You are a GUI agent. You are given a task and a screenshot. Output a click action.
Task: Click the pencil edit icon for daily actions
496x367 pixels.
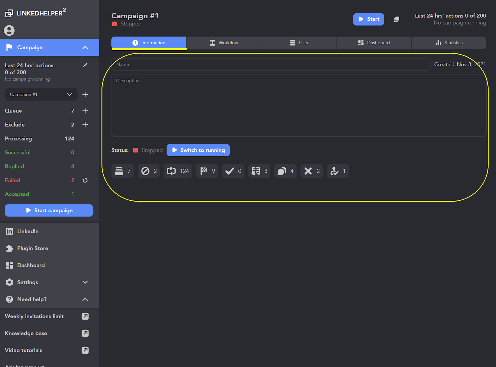tap(85, 65)
